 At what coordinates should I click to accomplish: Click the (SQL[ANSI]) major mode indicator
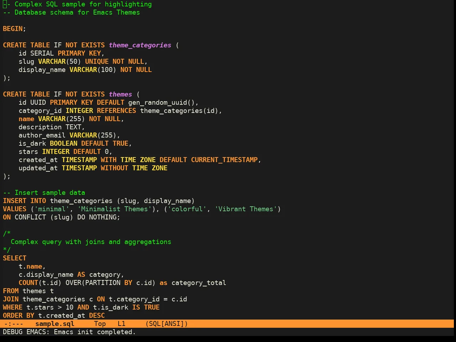(x=166, y=324)
